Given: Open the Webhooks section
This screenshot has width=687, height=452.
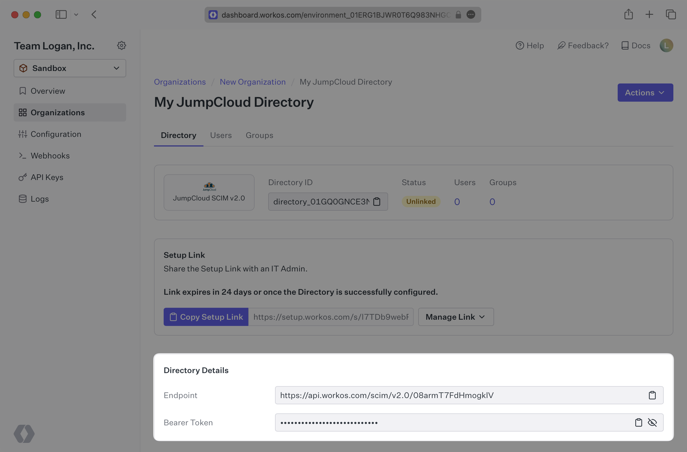Looking at the screenshot, I should click(50, 155).
